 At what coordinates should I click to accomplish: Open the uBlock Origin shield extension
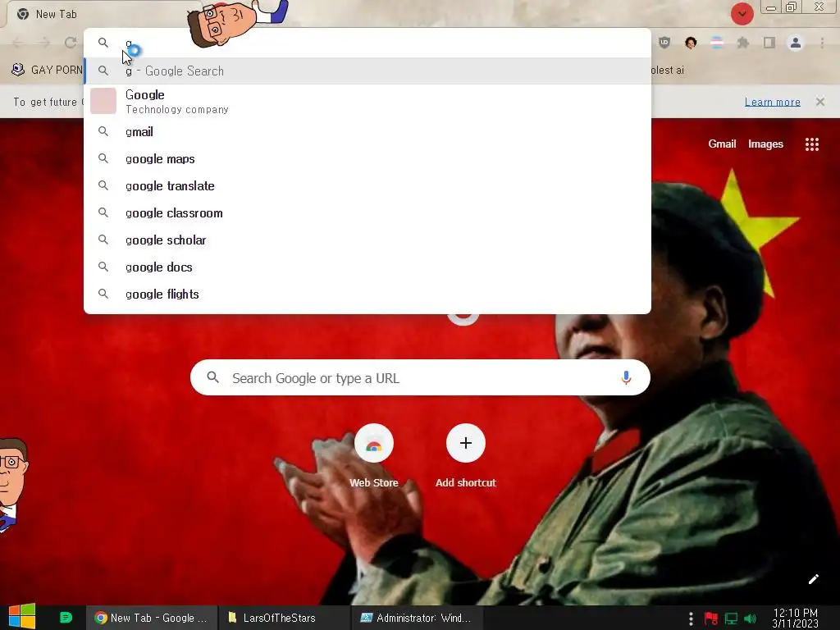coord(664,43)
